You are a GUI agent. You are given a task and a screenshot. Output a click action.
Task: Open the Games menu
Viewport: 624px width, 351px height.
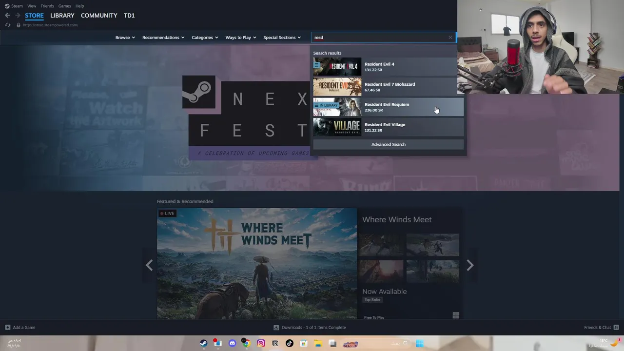(64, 6)
